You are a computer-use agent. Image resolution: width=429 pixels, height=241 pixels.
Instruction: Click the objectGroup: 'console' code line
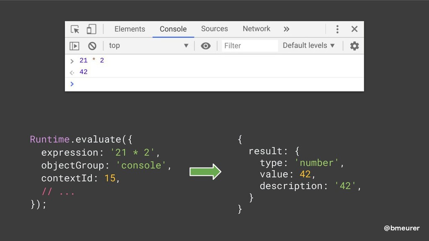[106, 165]
